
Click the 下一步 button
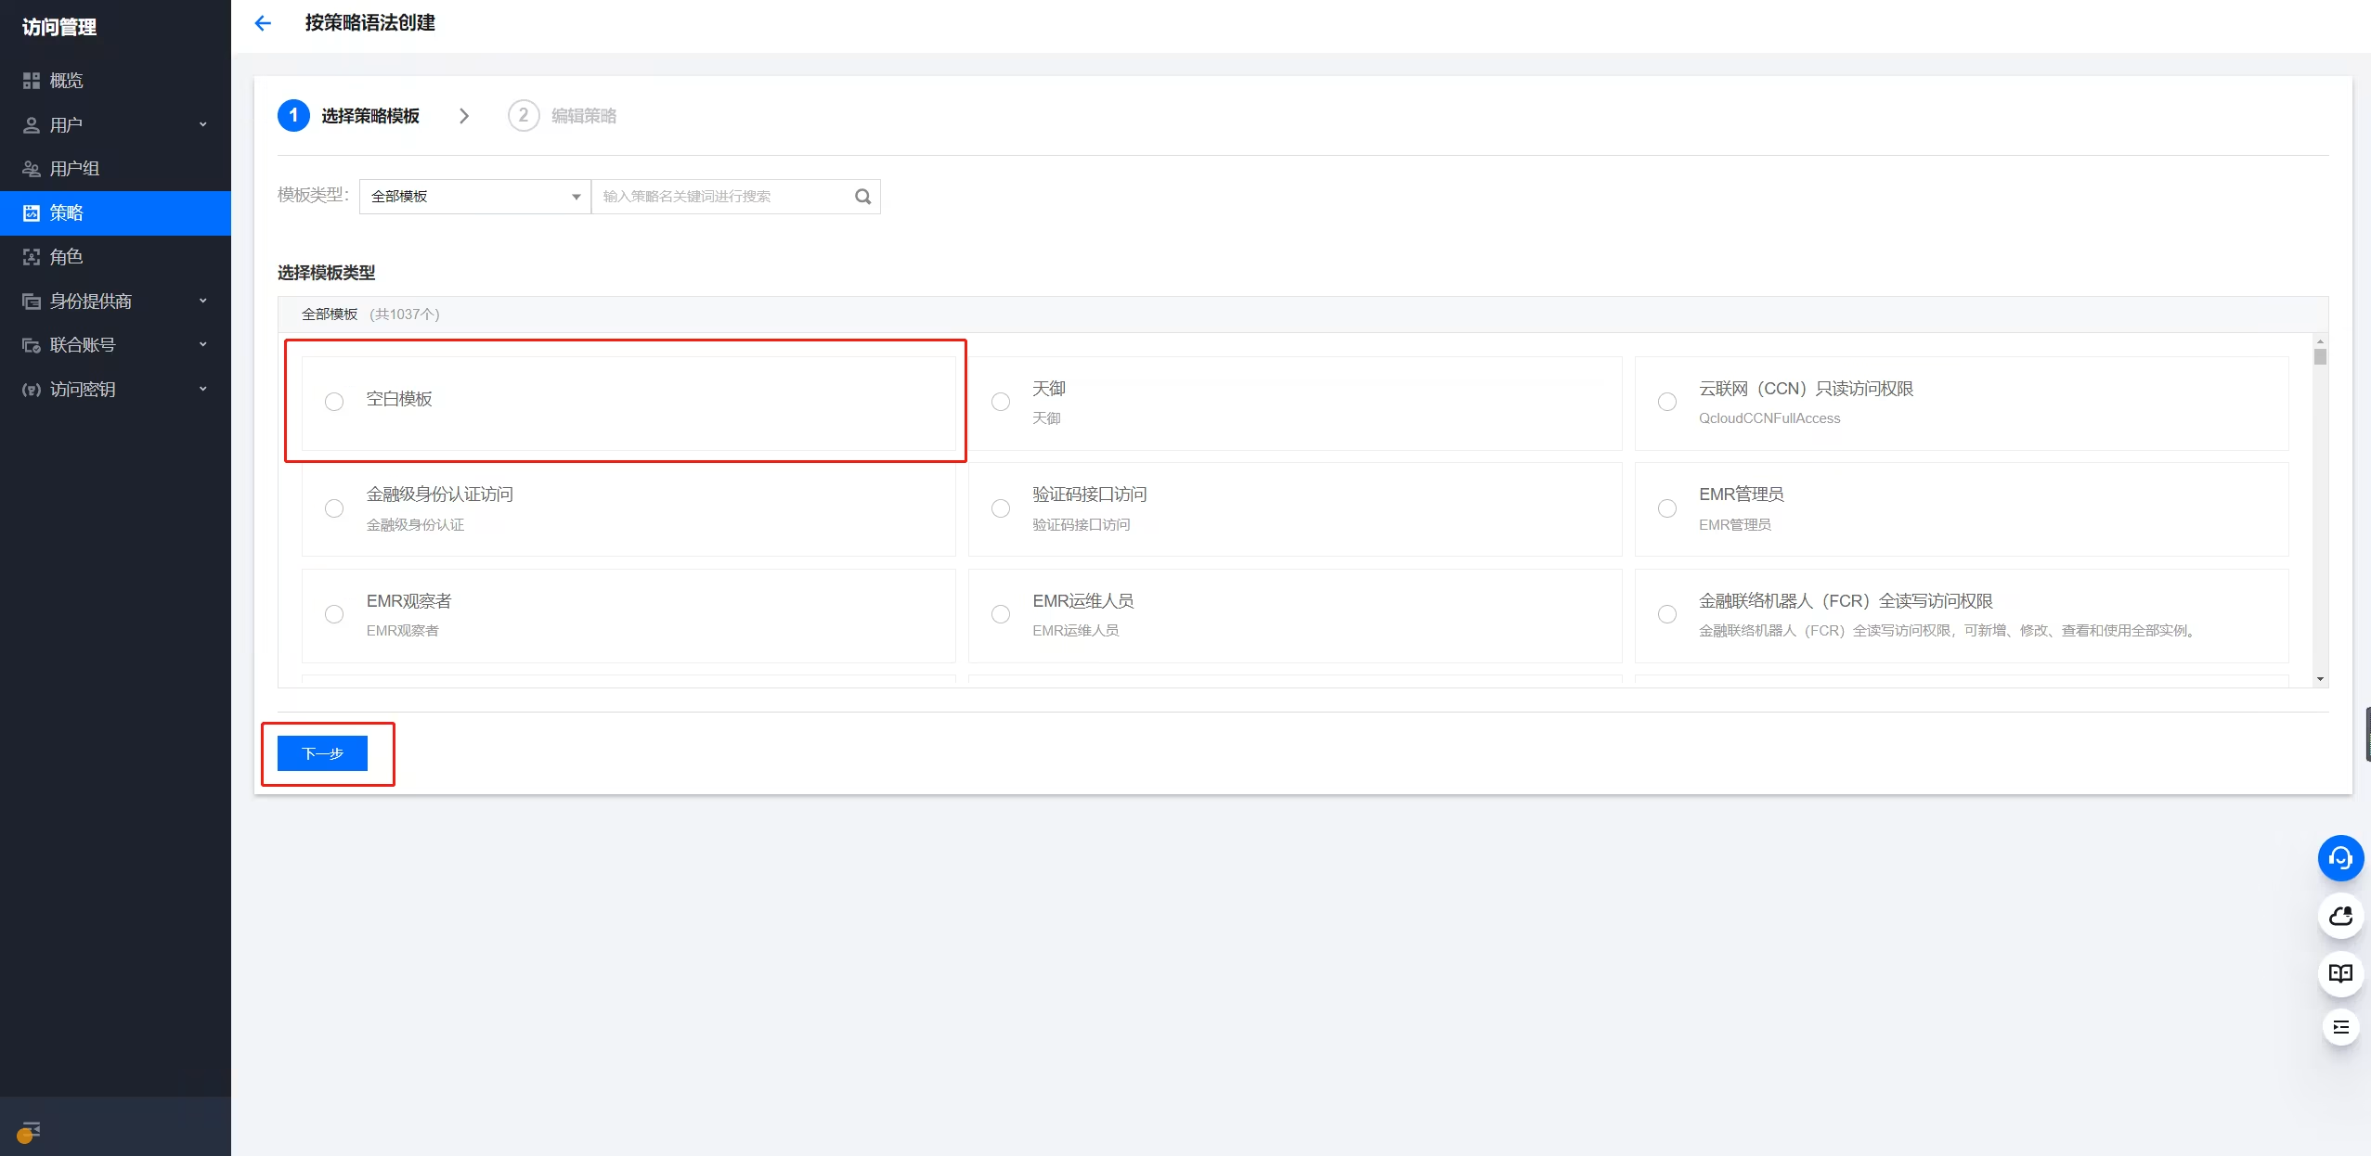coord(322,753)
